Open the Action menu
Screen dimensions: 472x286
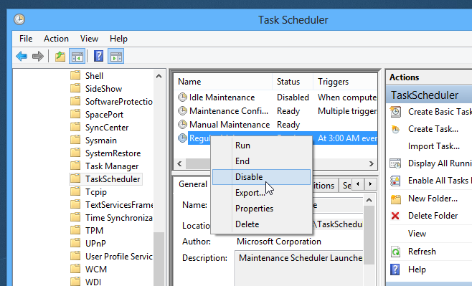click(56, 39)
